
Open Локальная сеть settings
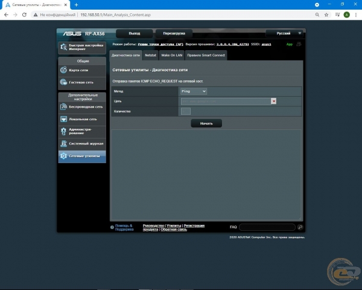[x=82, y=119]
